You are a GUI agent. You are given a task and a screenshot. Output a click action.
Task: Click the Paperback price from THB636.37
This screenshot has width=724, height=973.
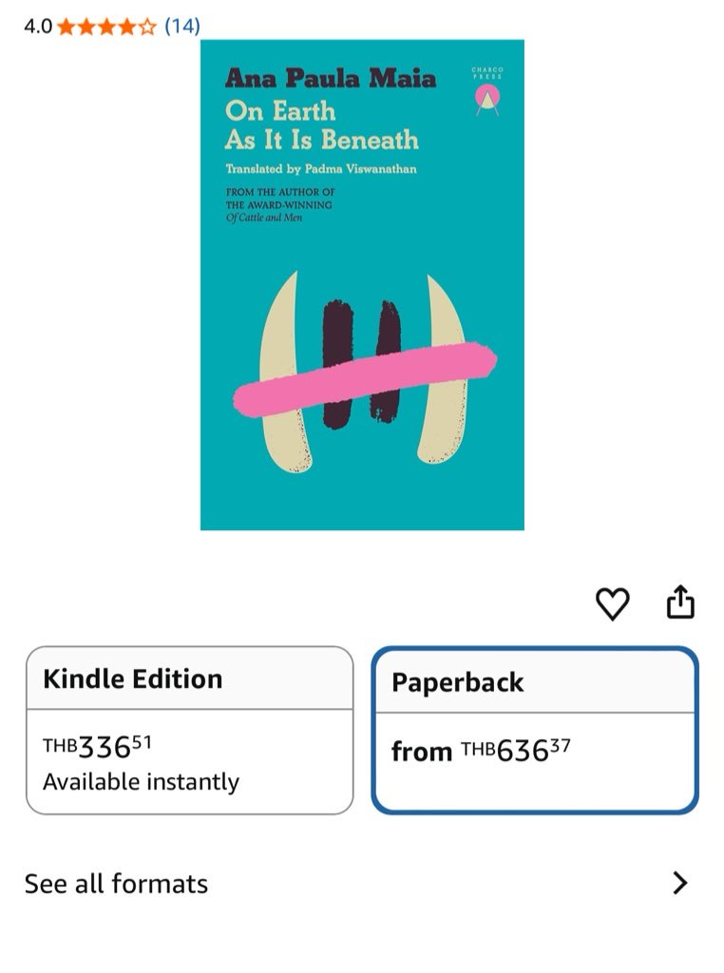pos(481,751)
